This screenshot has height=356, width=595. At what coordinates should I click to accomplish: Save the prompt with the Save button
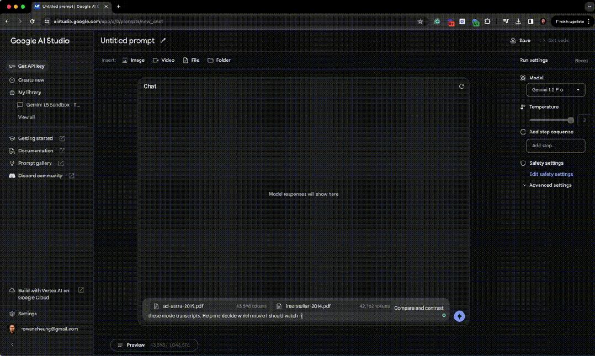coord(520,41)
